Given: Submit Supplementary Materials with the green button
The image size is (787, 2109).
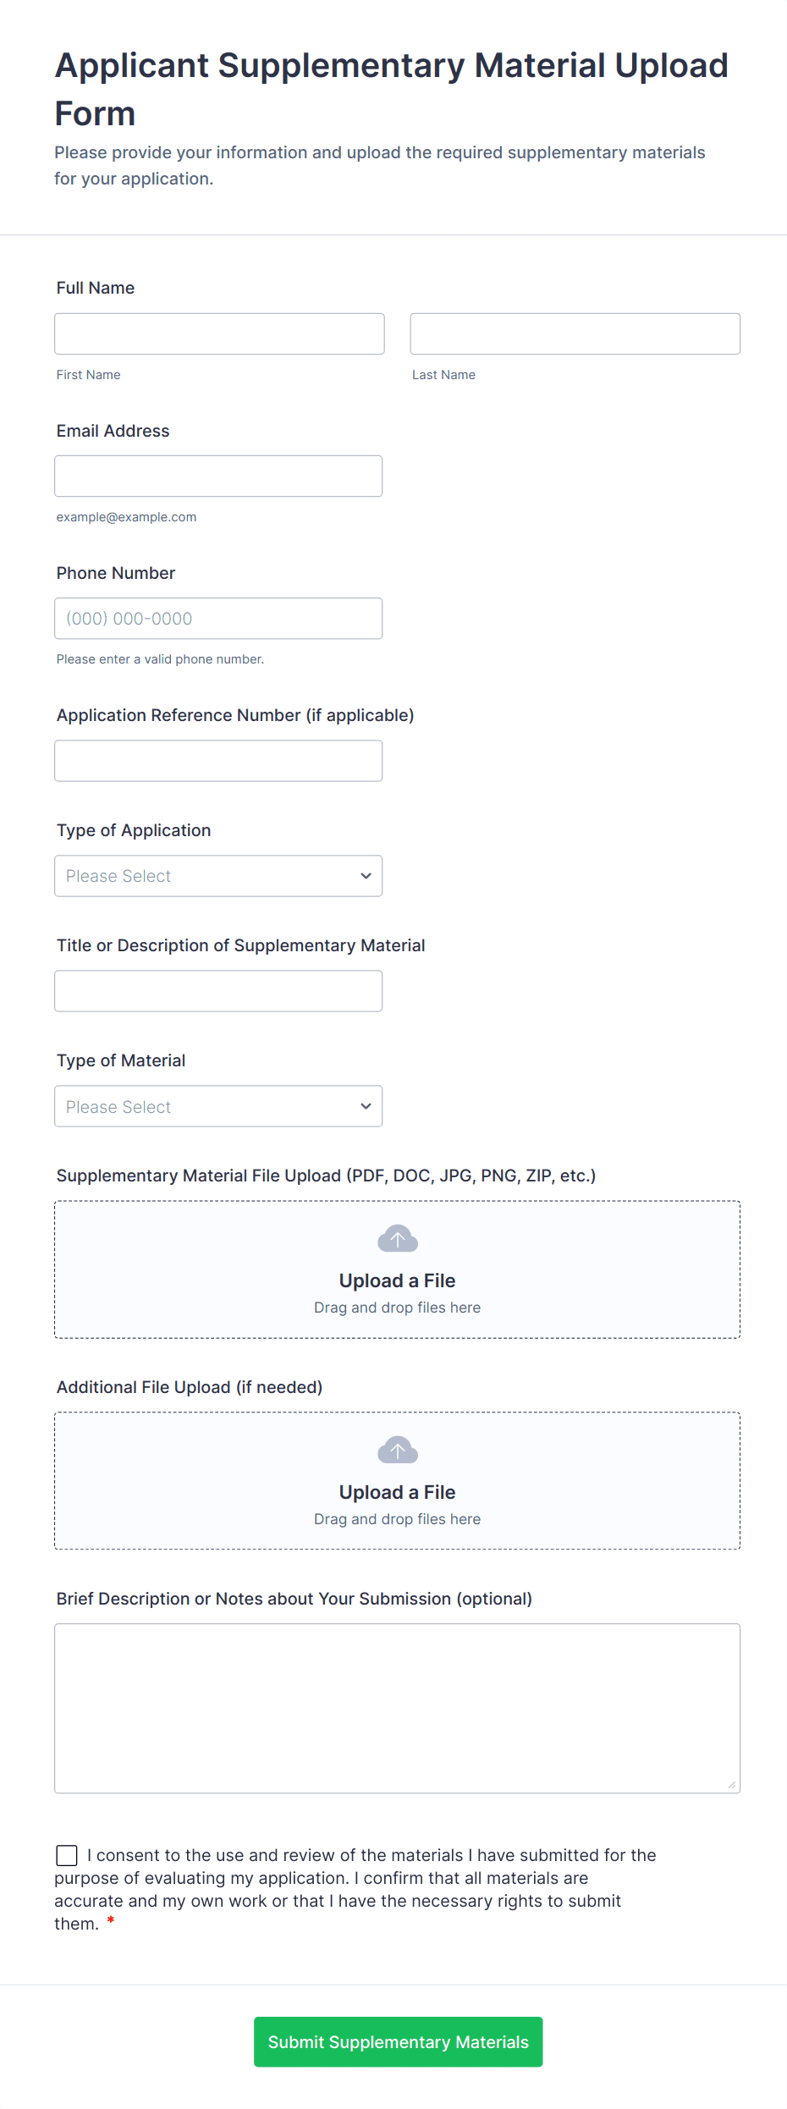Looking at the screenshot, I should point(398,2042).
